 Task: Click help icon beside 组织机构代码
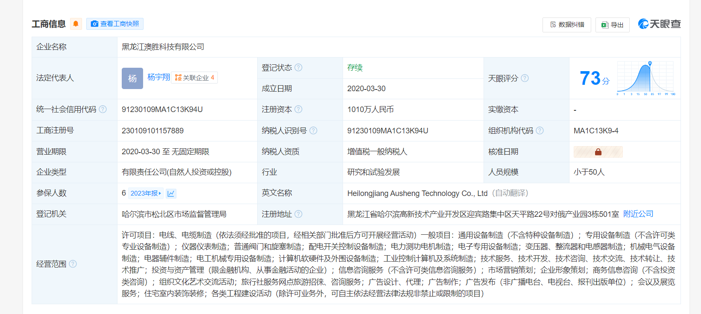(x=540, y=130)
